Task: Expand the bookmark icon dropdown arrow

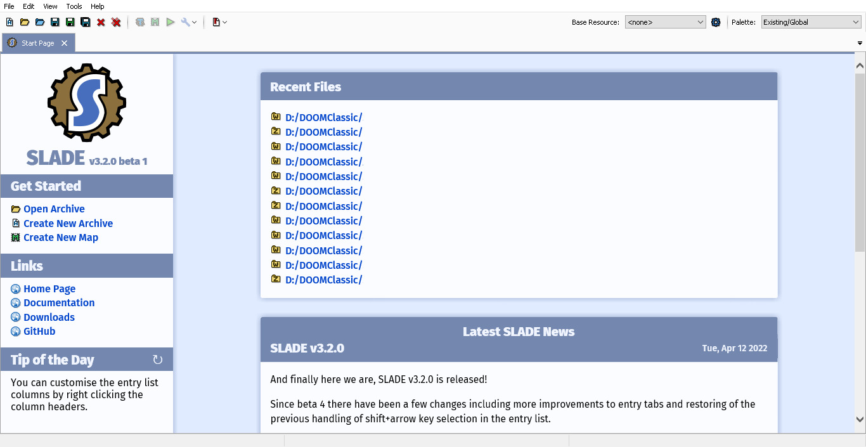Action: pos(225,22)
